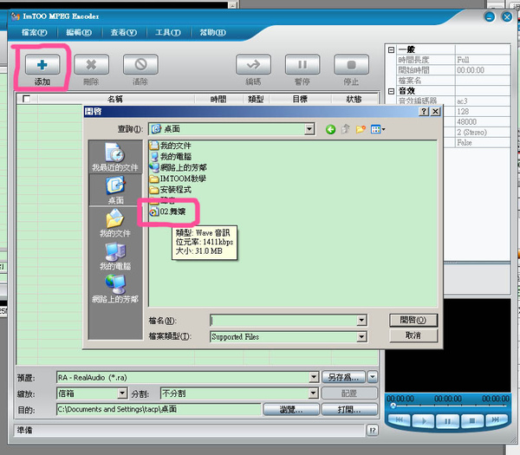This screenshot has width=520, height=455.
Task: Go back using green arrow in Open dialog
Action: coord(330,129)
